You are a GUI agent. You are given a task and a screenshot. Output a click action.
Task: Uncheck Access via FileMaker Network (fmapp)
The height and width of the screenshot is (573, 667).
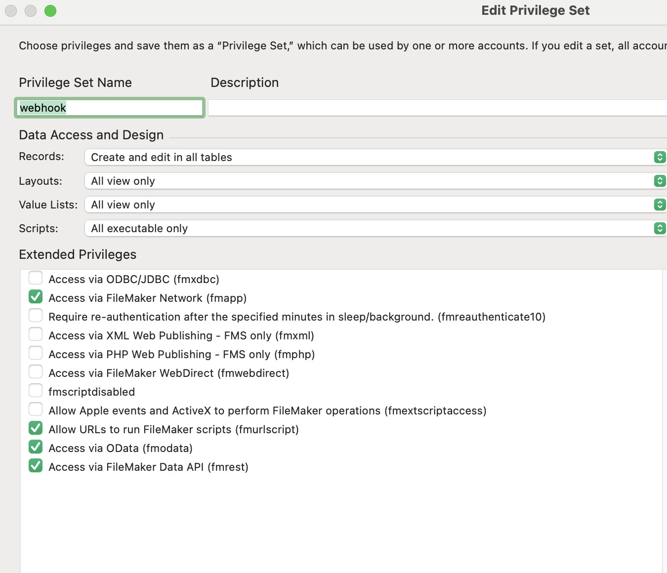click(x=36, y=297)
